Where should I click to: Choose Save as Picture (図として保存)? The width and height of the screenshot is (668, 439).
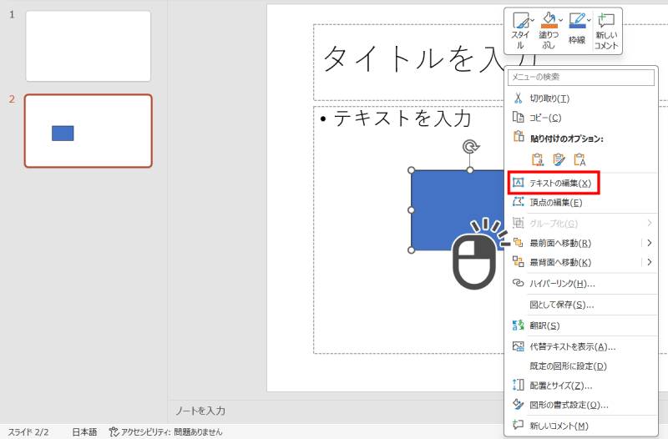point(581,305)
